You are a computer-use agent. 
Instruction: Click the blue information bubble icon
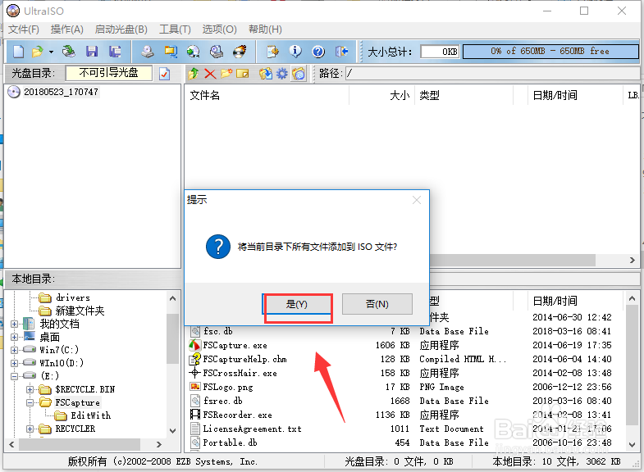click(x=295, y=52)
